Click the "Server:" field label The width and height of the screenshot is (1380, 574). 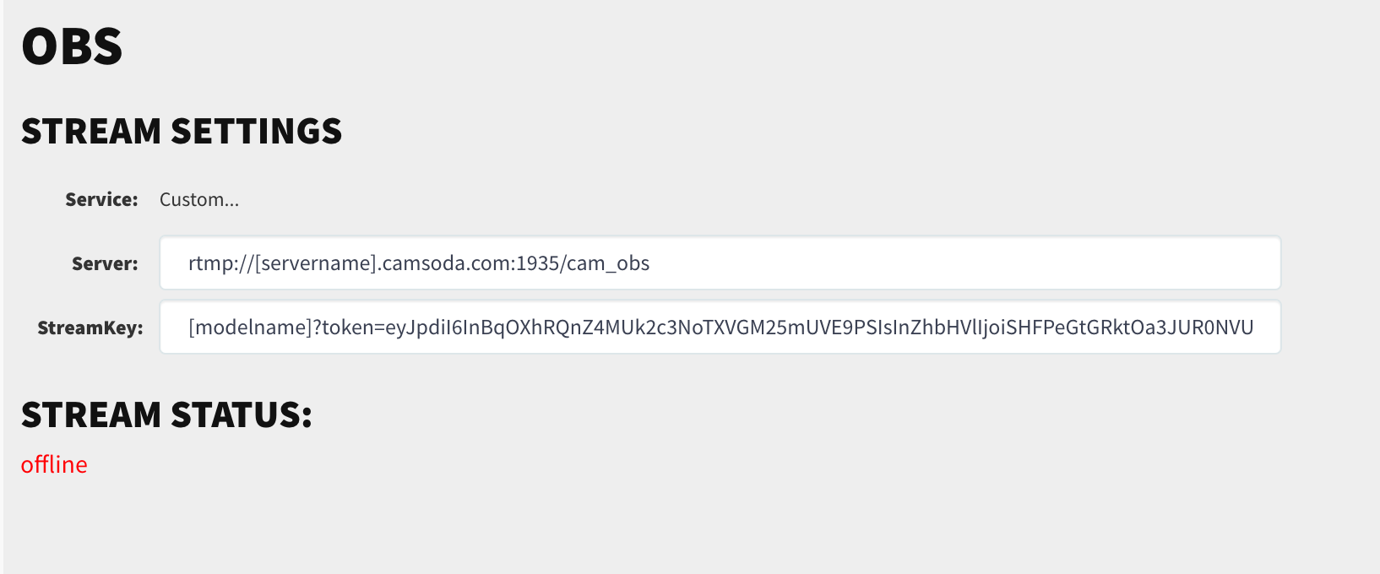[105, 264]
